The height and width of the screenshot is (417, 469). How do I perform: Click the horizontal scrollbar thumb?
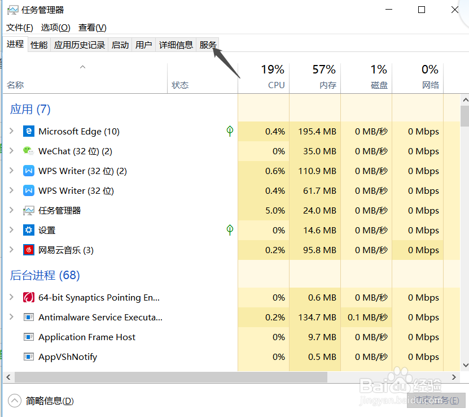coord(171,377)
